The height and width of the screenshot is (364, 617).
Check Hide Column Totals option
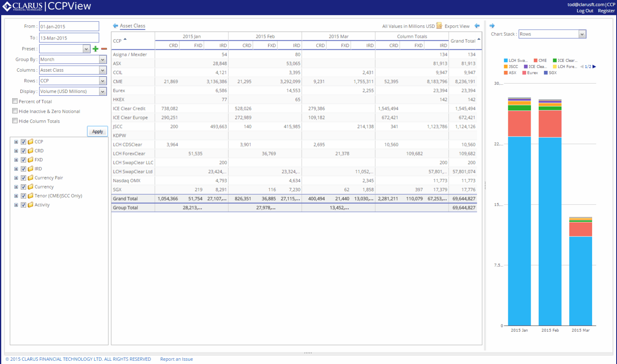tap(15, 121)
